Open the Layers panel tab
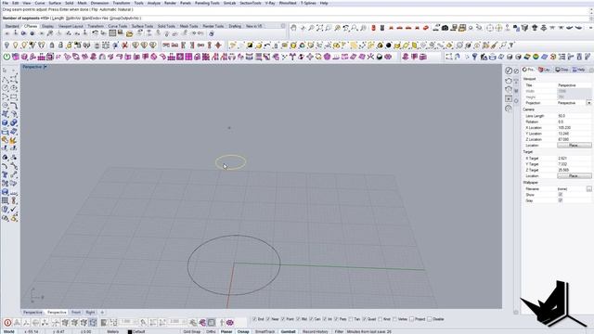 click(545, 70)
